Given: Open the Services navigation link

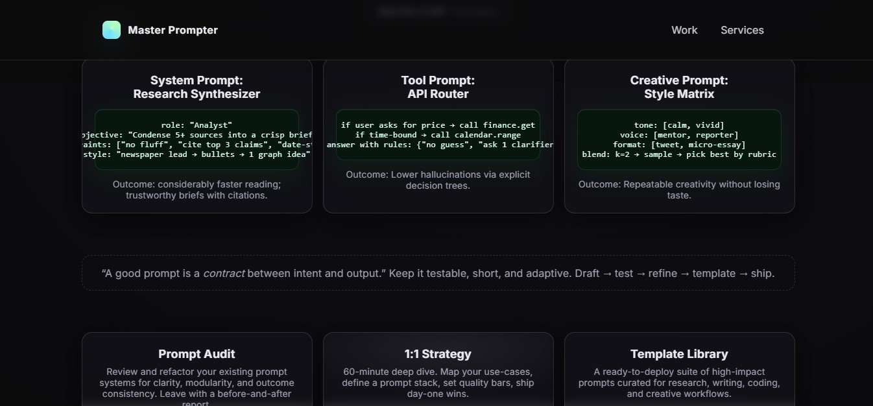Looking at the screenshot, I should point(742,30).
